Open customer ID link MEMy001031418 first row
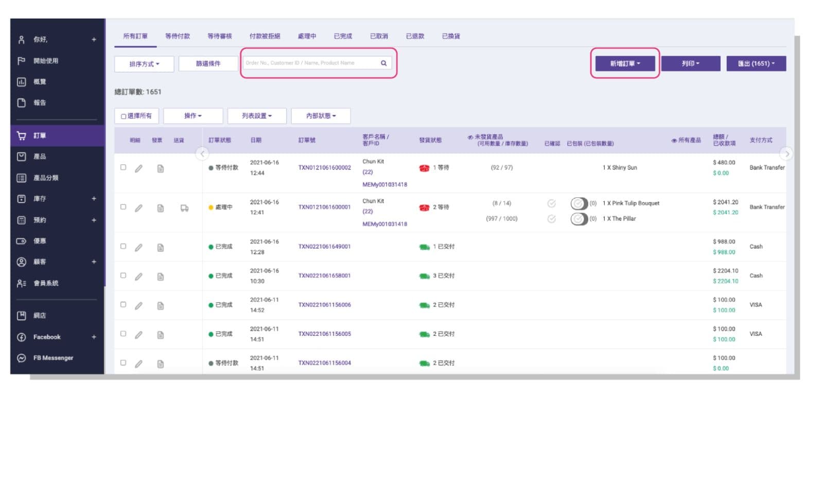823x478 pixels. coord(384,184)
